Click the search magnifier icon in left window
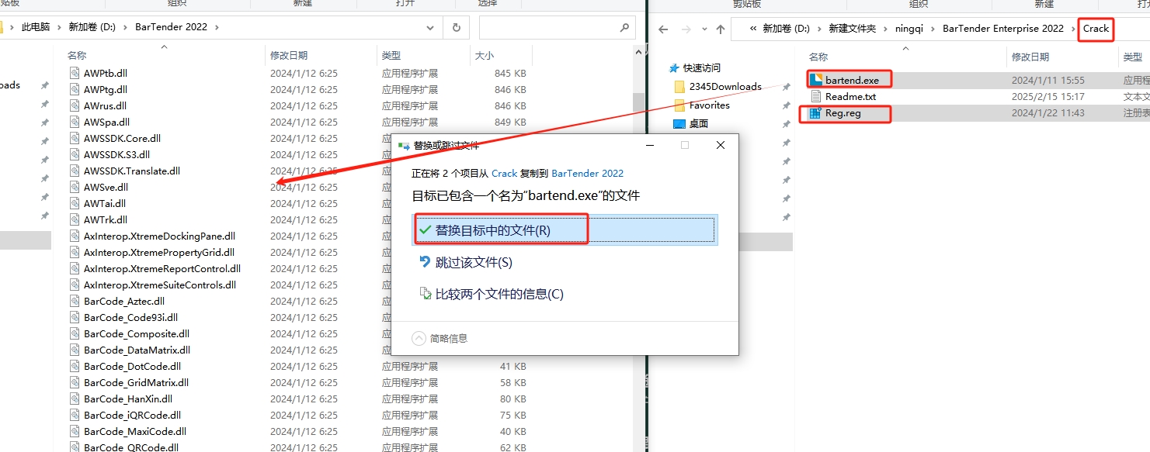Screen dimensions: 1150x452 [x=624, y=27]
